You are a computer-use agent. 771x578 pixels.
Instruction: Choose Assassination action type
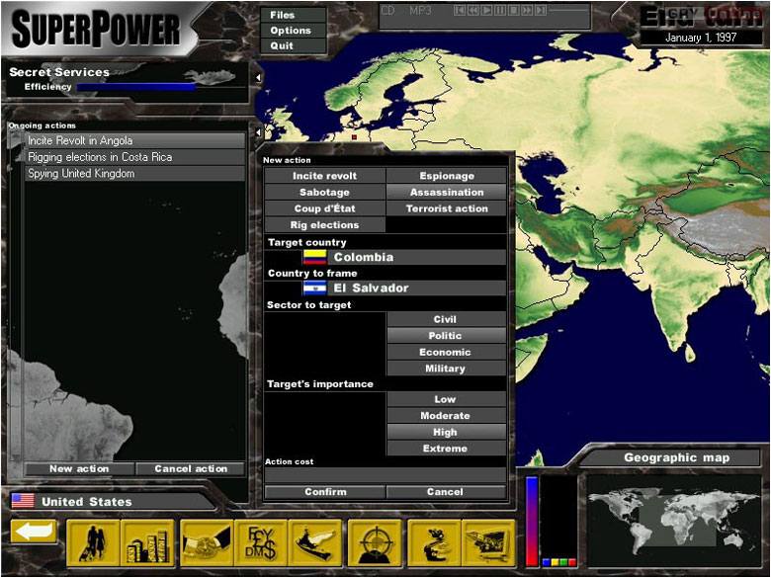(447, 193)
